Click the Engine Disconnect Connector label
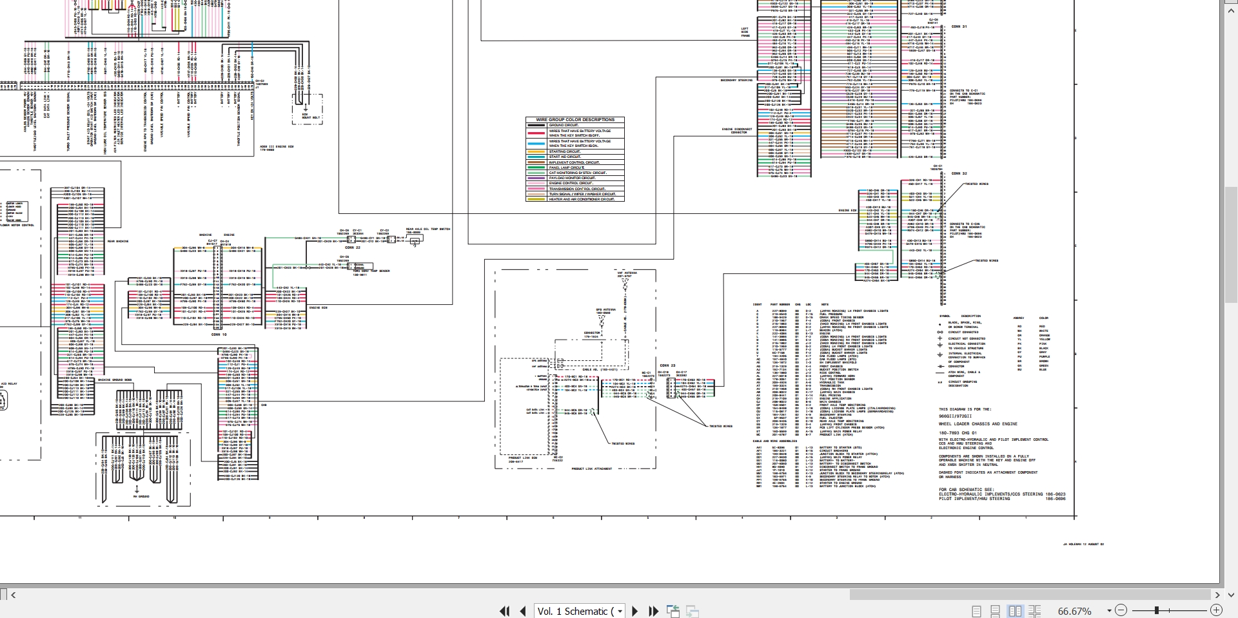The width and height of the screenshot is (1238, 618). point(737,131)
